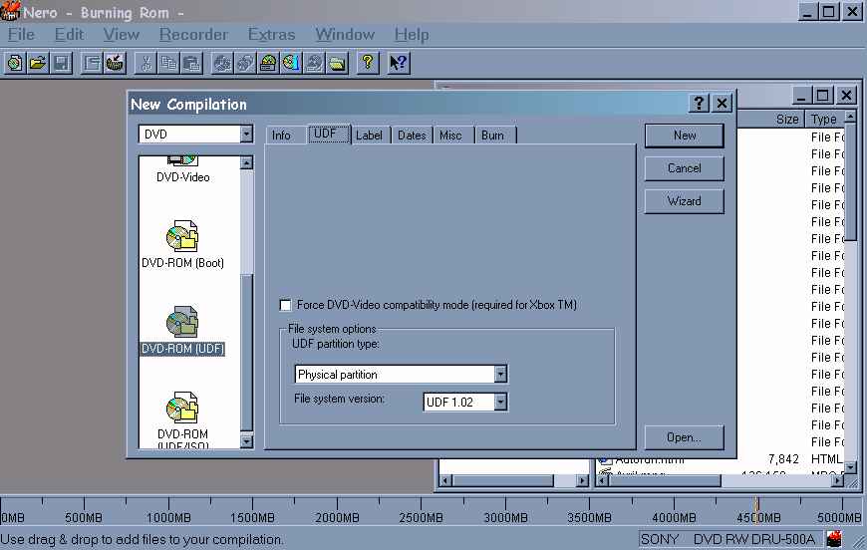Viewport: 867px width, 550px height.
Task: Select the DVD-ROM (UDF) compilation icon
Action: (x=182, y=322)
